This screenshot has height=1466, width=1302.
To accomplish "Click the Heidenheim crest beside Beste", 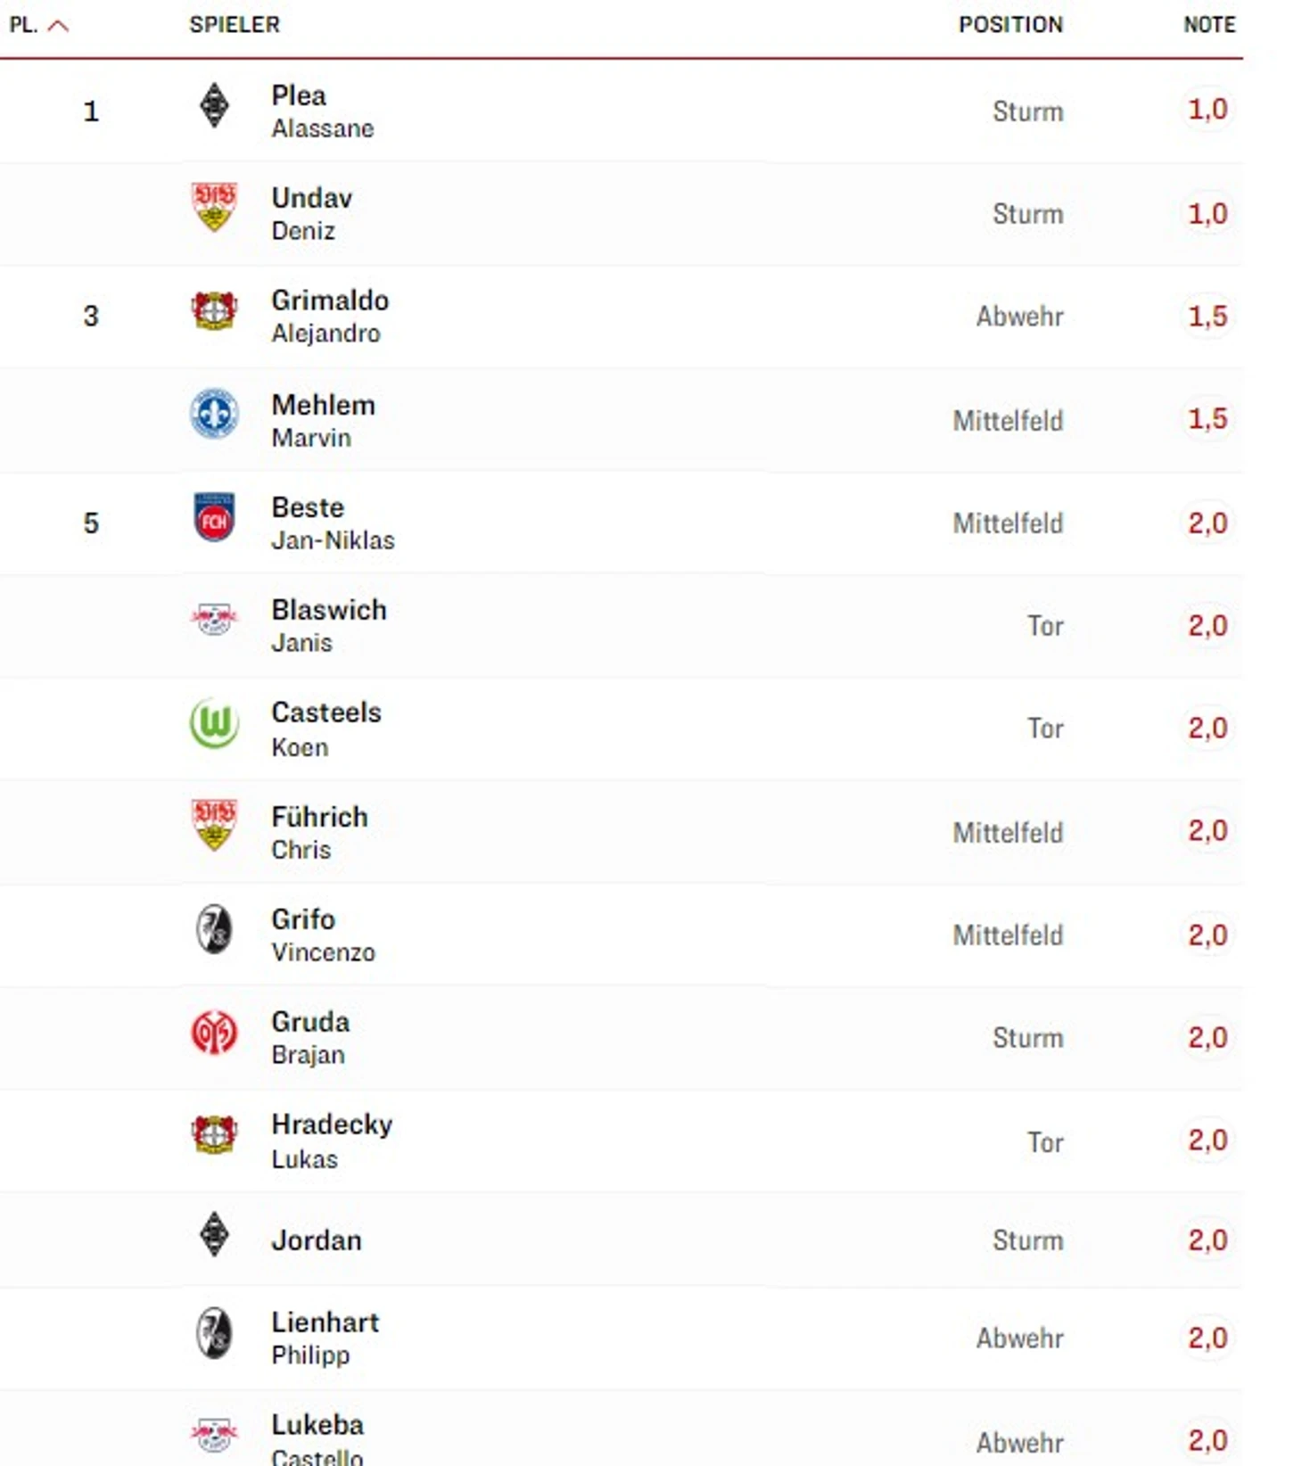I will 214,518.
